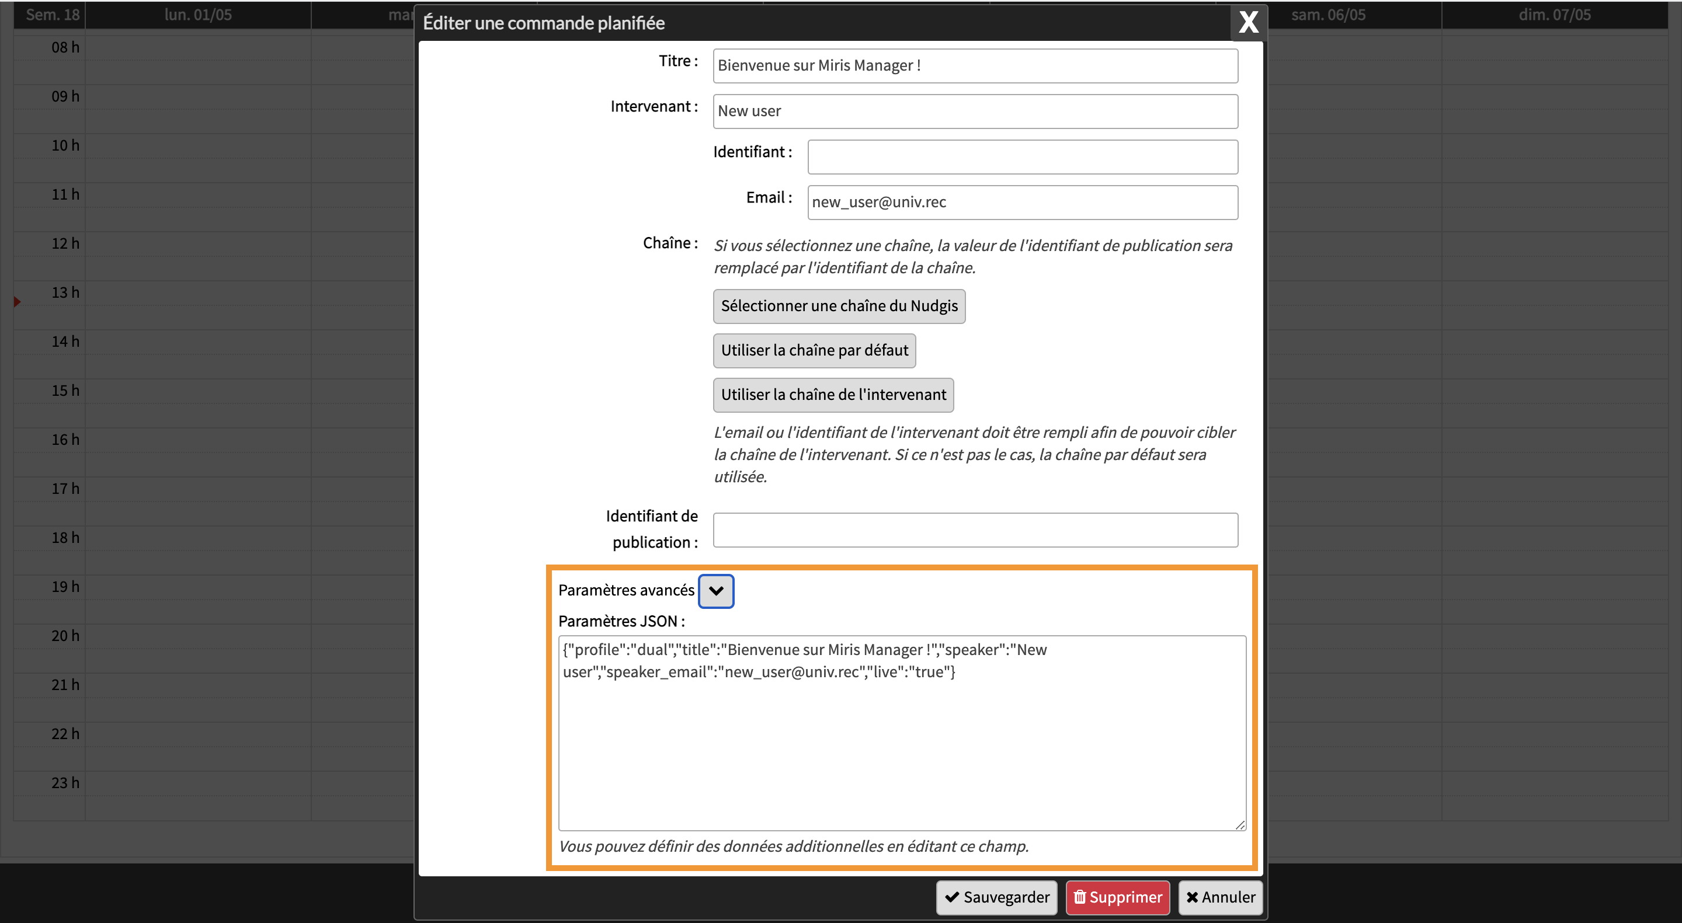This screenshot has width=1682, height=923.
Task: Collapse the Paramètres avancés chevron
Action: coord(715,591)
